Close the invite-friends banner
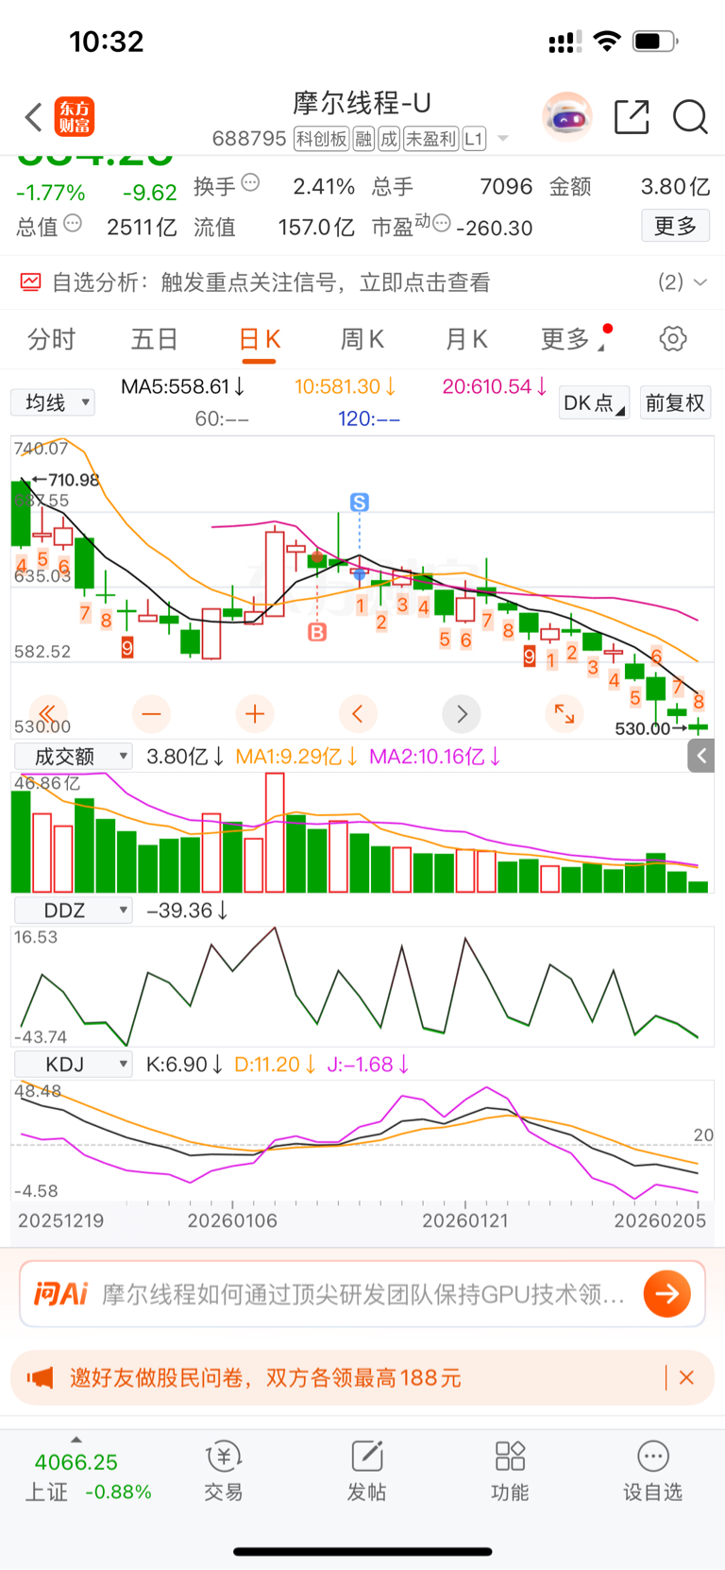The width and height of the screenshot is (725, 1570). tap(686, 1377)
